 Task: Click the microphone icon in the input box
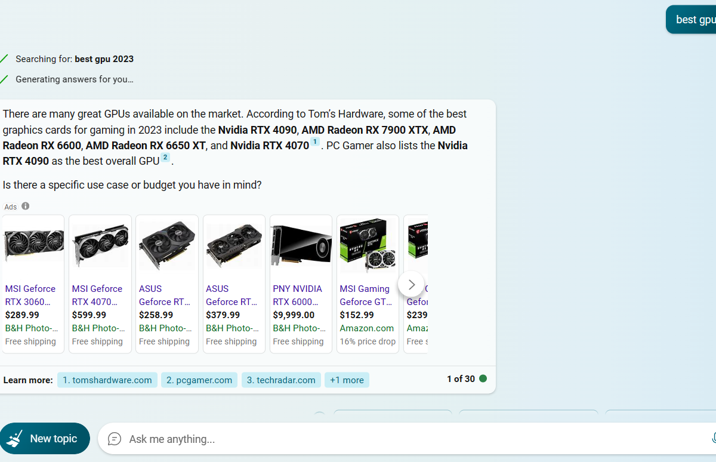coord(714,439)
